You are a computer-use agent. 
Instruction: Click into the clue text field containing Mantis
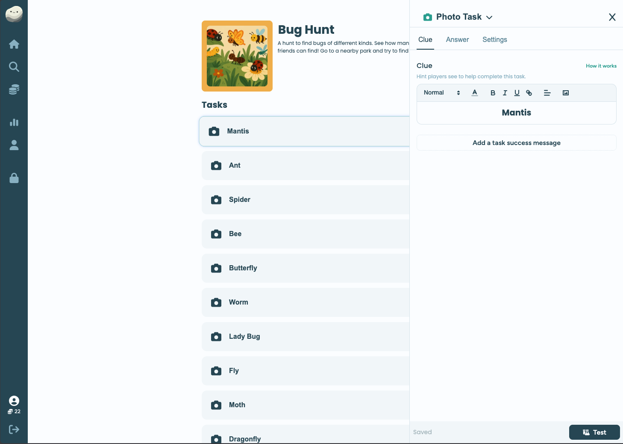[x=517, y=113]
